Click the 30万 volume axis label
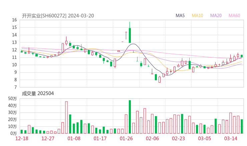 tap(12, 112)
